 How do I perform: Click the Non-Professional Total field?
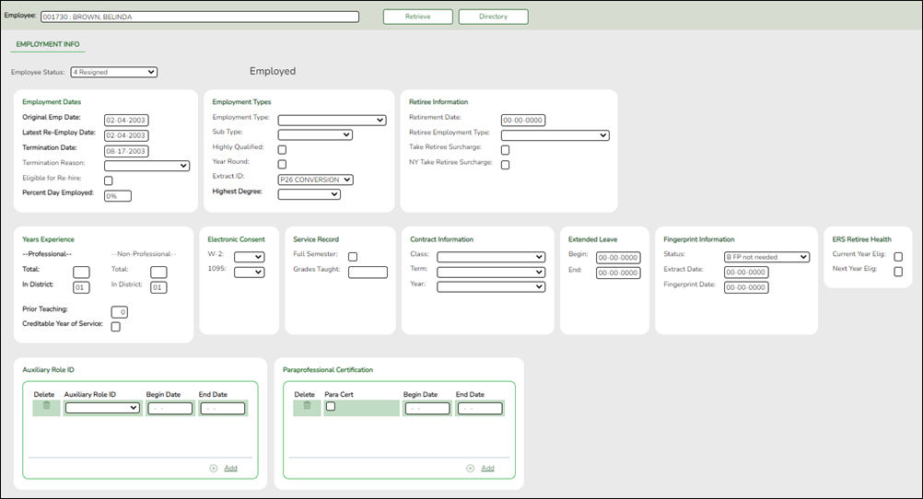[x=158, y=272]
